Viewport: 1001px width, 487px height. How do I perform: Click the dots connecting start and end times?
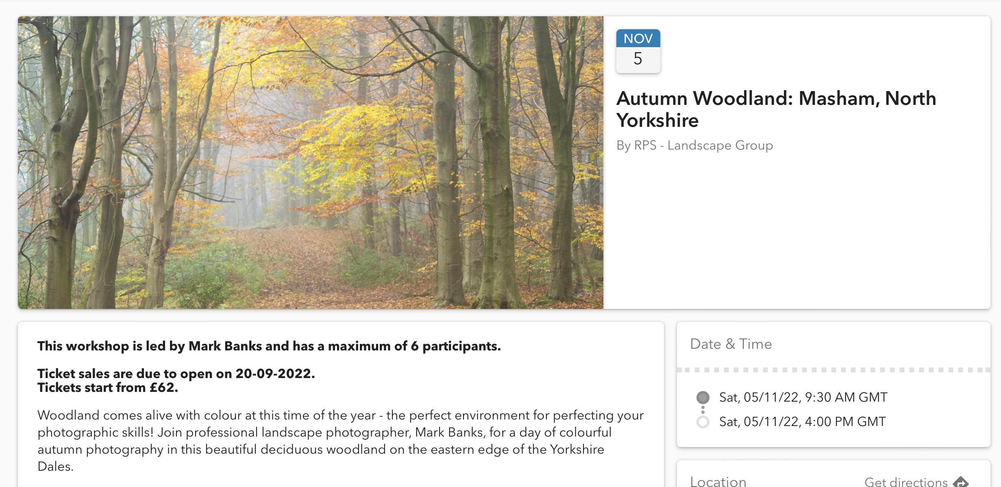(703, 410)
